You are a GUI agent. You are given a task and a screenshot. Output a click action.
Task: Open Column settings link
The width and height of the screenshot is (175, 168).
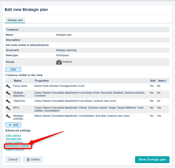(15, 149)
